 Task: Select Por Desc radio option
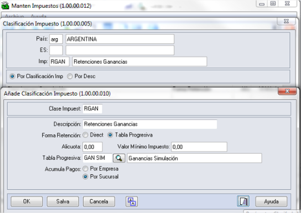click(x=70, y=76)
